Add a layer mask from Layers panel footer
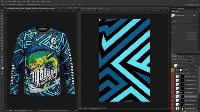Screen dimensions: 200x112 (x=185, y=111)
